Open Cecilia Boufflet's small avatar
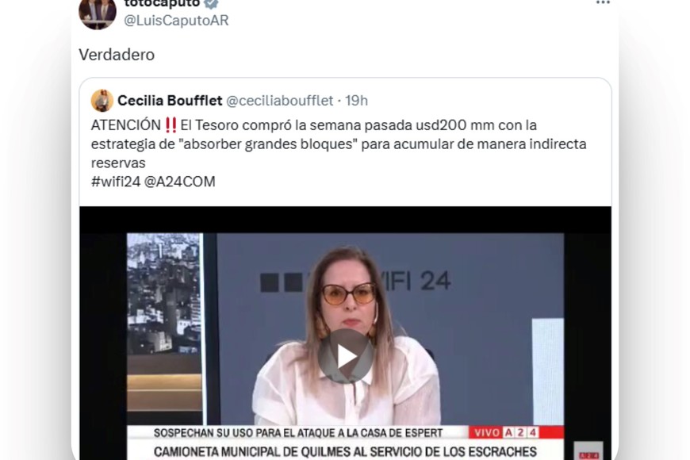Viewport: 690px width, 460px height. click(x=102, y=101)
